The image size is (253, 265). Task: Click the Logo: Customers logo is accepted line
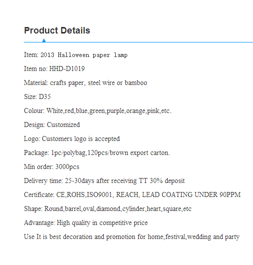[72, 139]
